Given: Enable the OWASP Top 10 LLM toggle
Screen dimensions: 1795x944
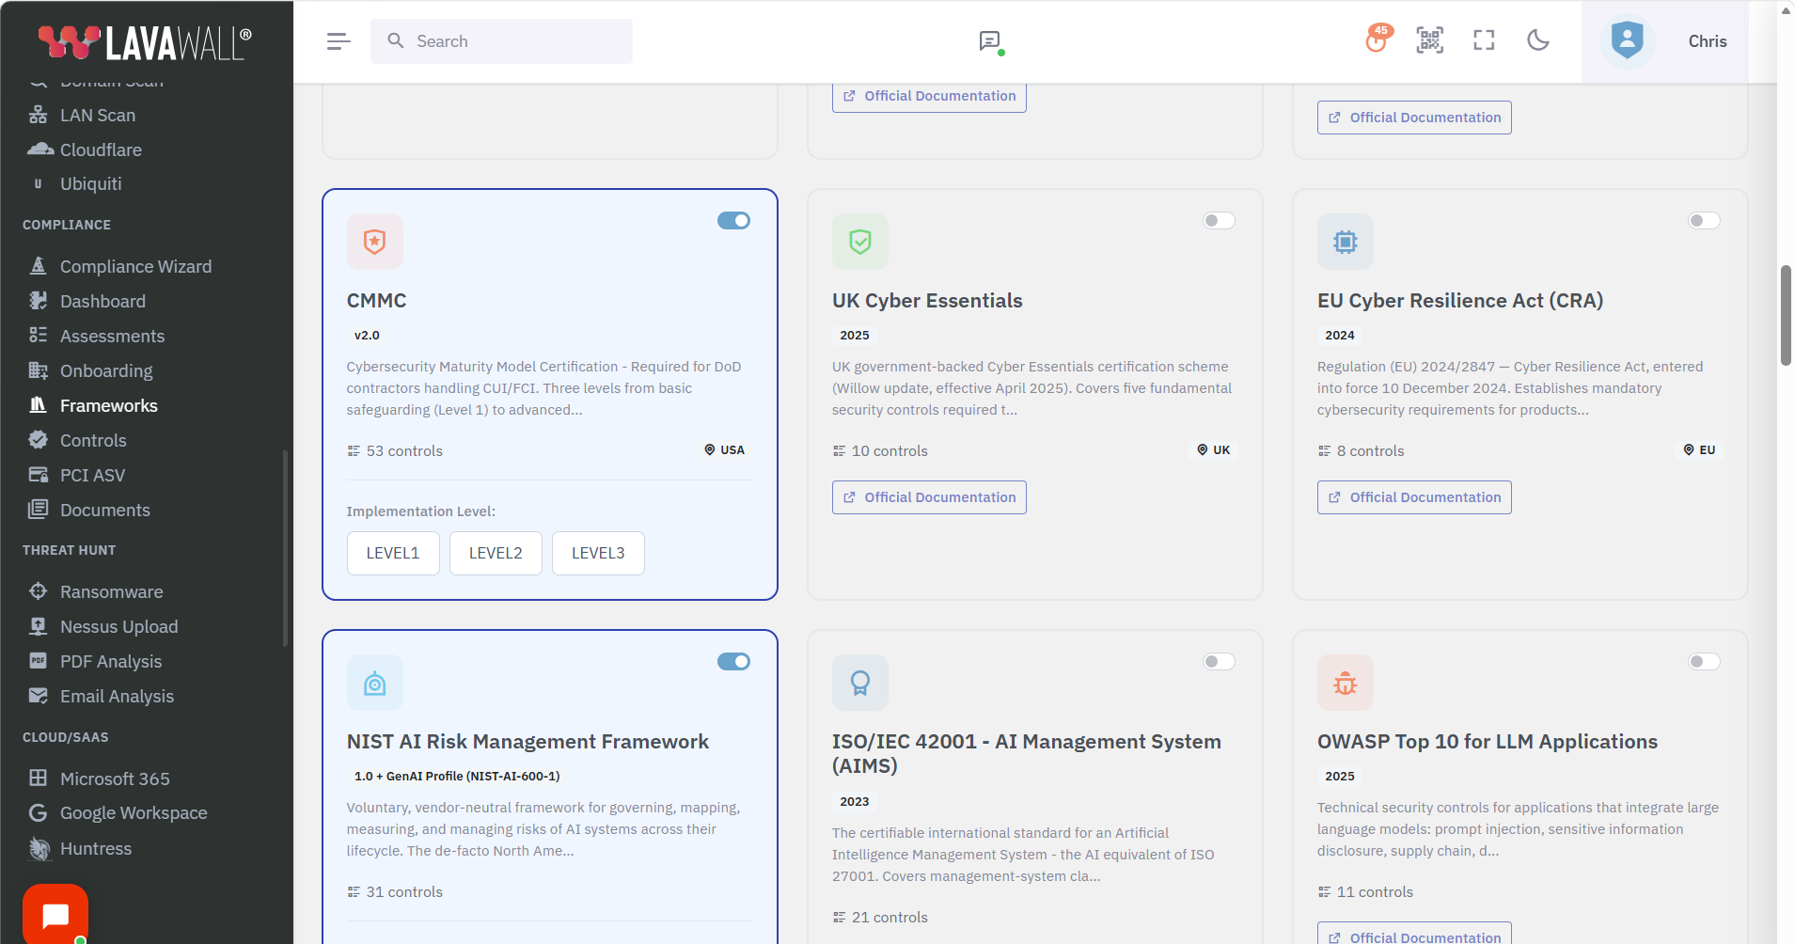Looking at the screenshot, I should (1704, 661).
